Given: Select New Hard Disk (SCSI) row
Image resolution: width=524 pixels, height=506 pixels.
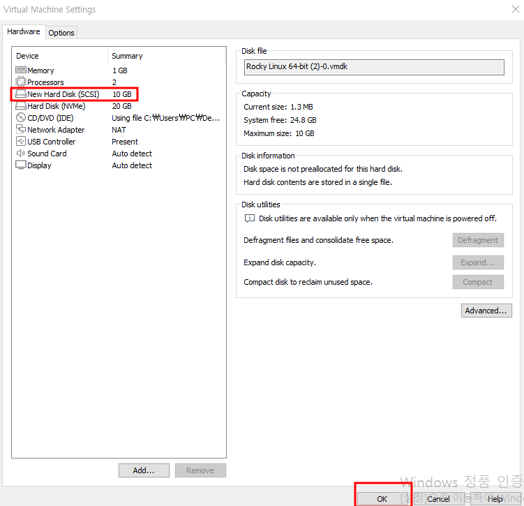Looking at the screenshot, I should click(x=74, y=94).
